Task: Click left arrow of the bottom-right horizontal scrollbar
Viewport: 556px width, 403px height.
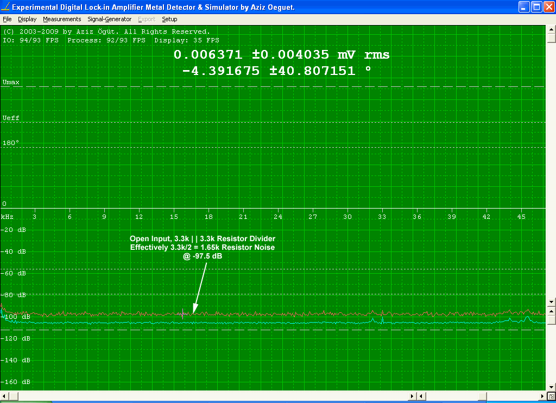Action: (421, 396)
